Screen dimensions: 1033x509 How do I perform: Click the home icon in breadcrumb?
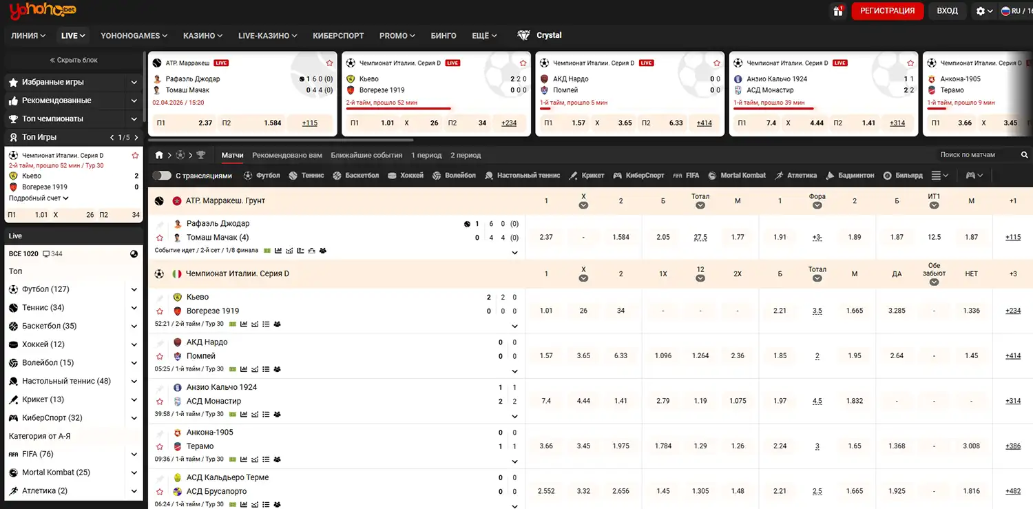[x=159, y=155]
